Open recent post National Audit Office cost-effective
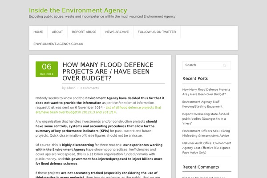Image resolution: width=267 pixels, height=178 pixels. 206,148
